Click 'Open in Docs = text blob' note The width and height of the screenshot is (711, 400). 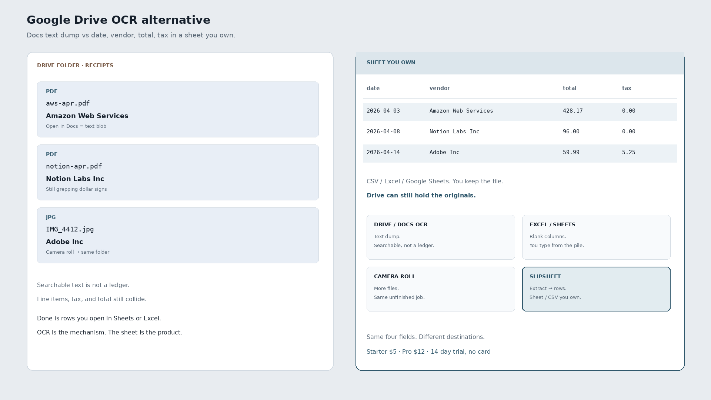click(x=76, y=126)
